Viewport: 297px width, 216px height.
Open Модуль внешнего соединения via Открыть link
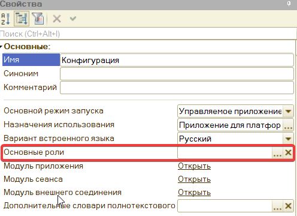click(194, 193)
